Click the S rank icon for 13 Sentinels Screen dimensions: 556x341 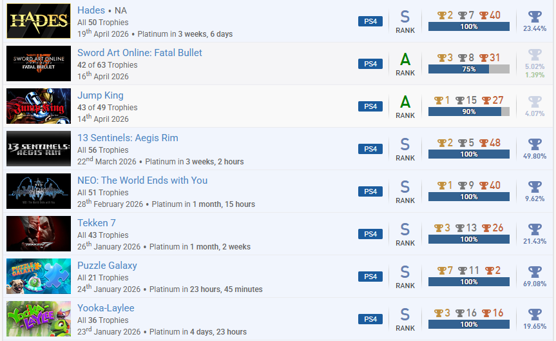[x=405, y=145]
